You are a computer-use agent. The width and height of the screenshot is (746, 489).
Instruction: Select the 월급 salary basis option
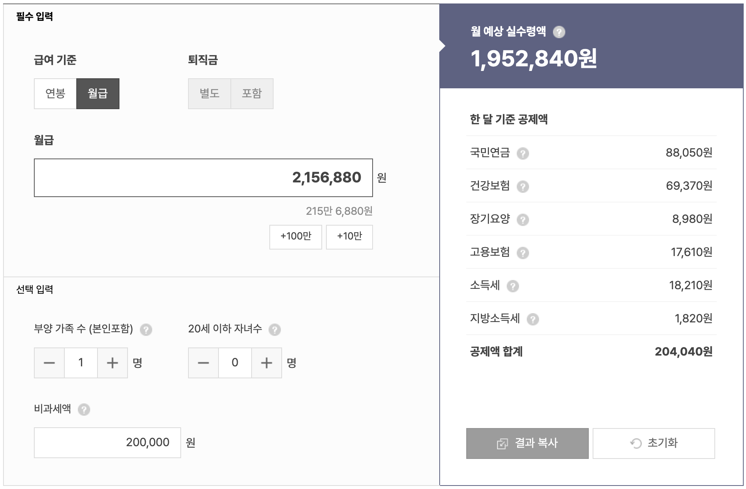(x=98, y=94)
